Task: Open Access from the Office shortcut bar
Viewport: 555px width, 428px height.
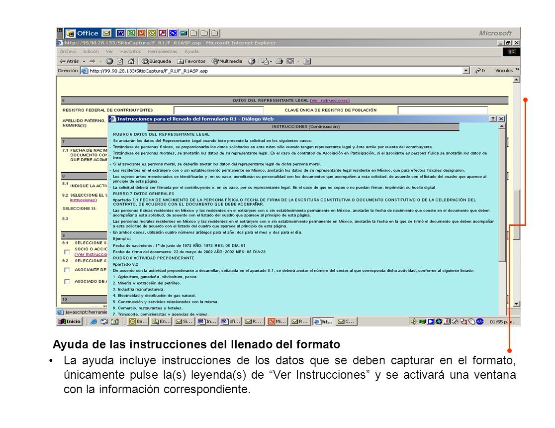Action: [x=162, y=33]
